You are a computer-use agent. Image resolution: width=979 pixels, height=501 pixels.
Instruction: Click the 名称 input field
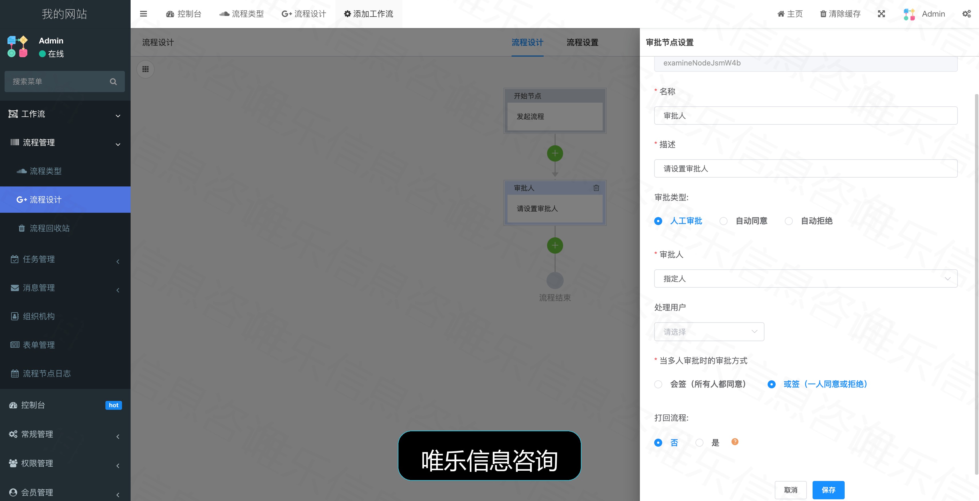click(806, 115)
